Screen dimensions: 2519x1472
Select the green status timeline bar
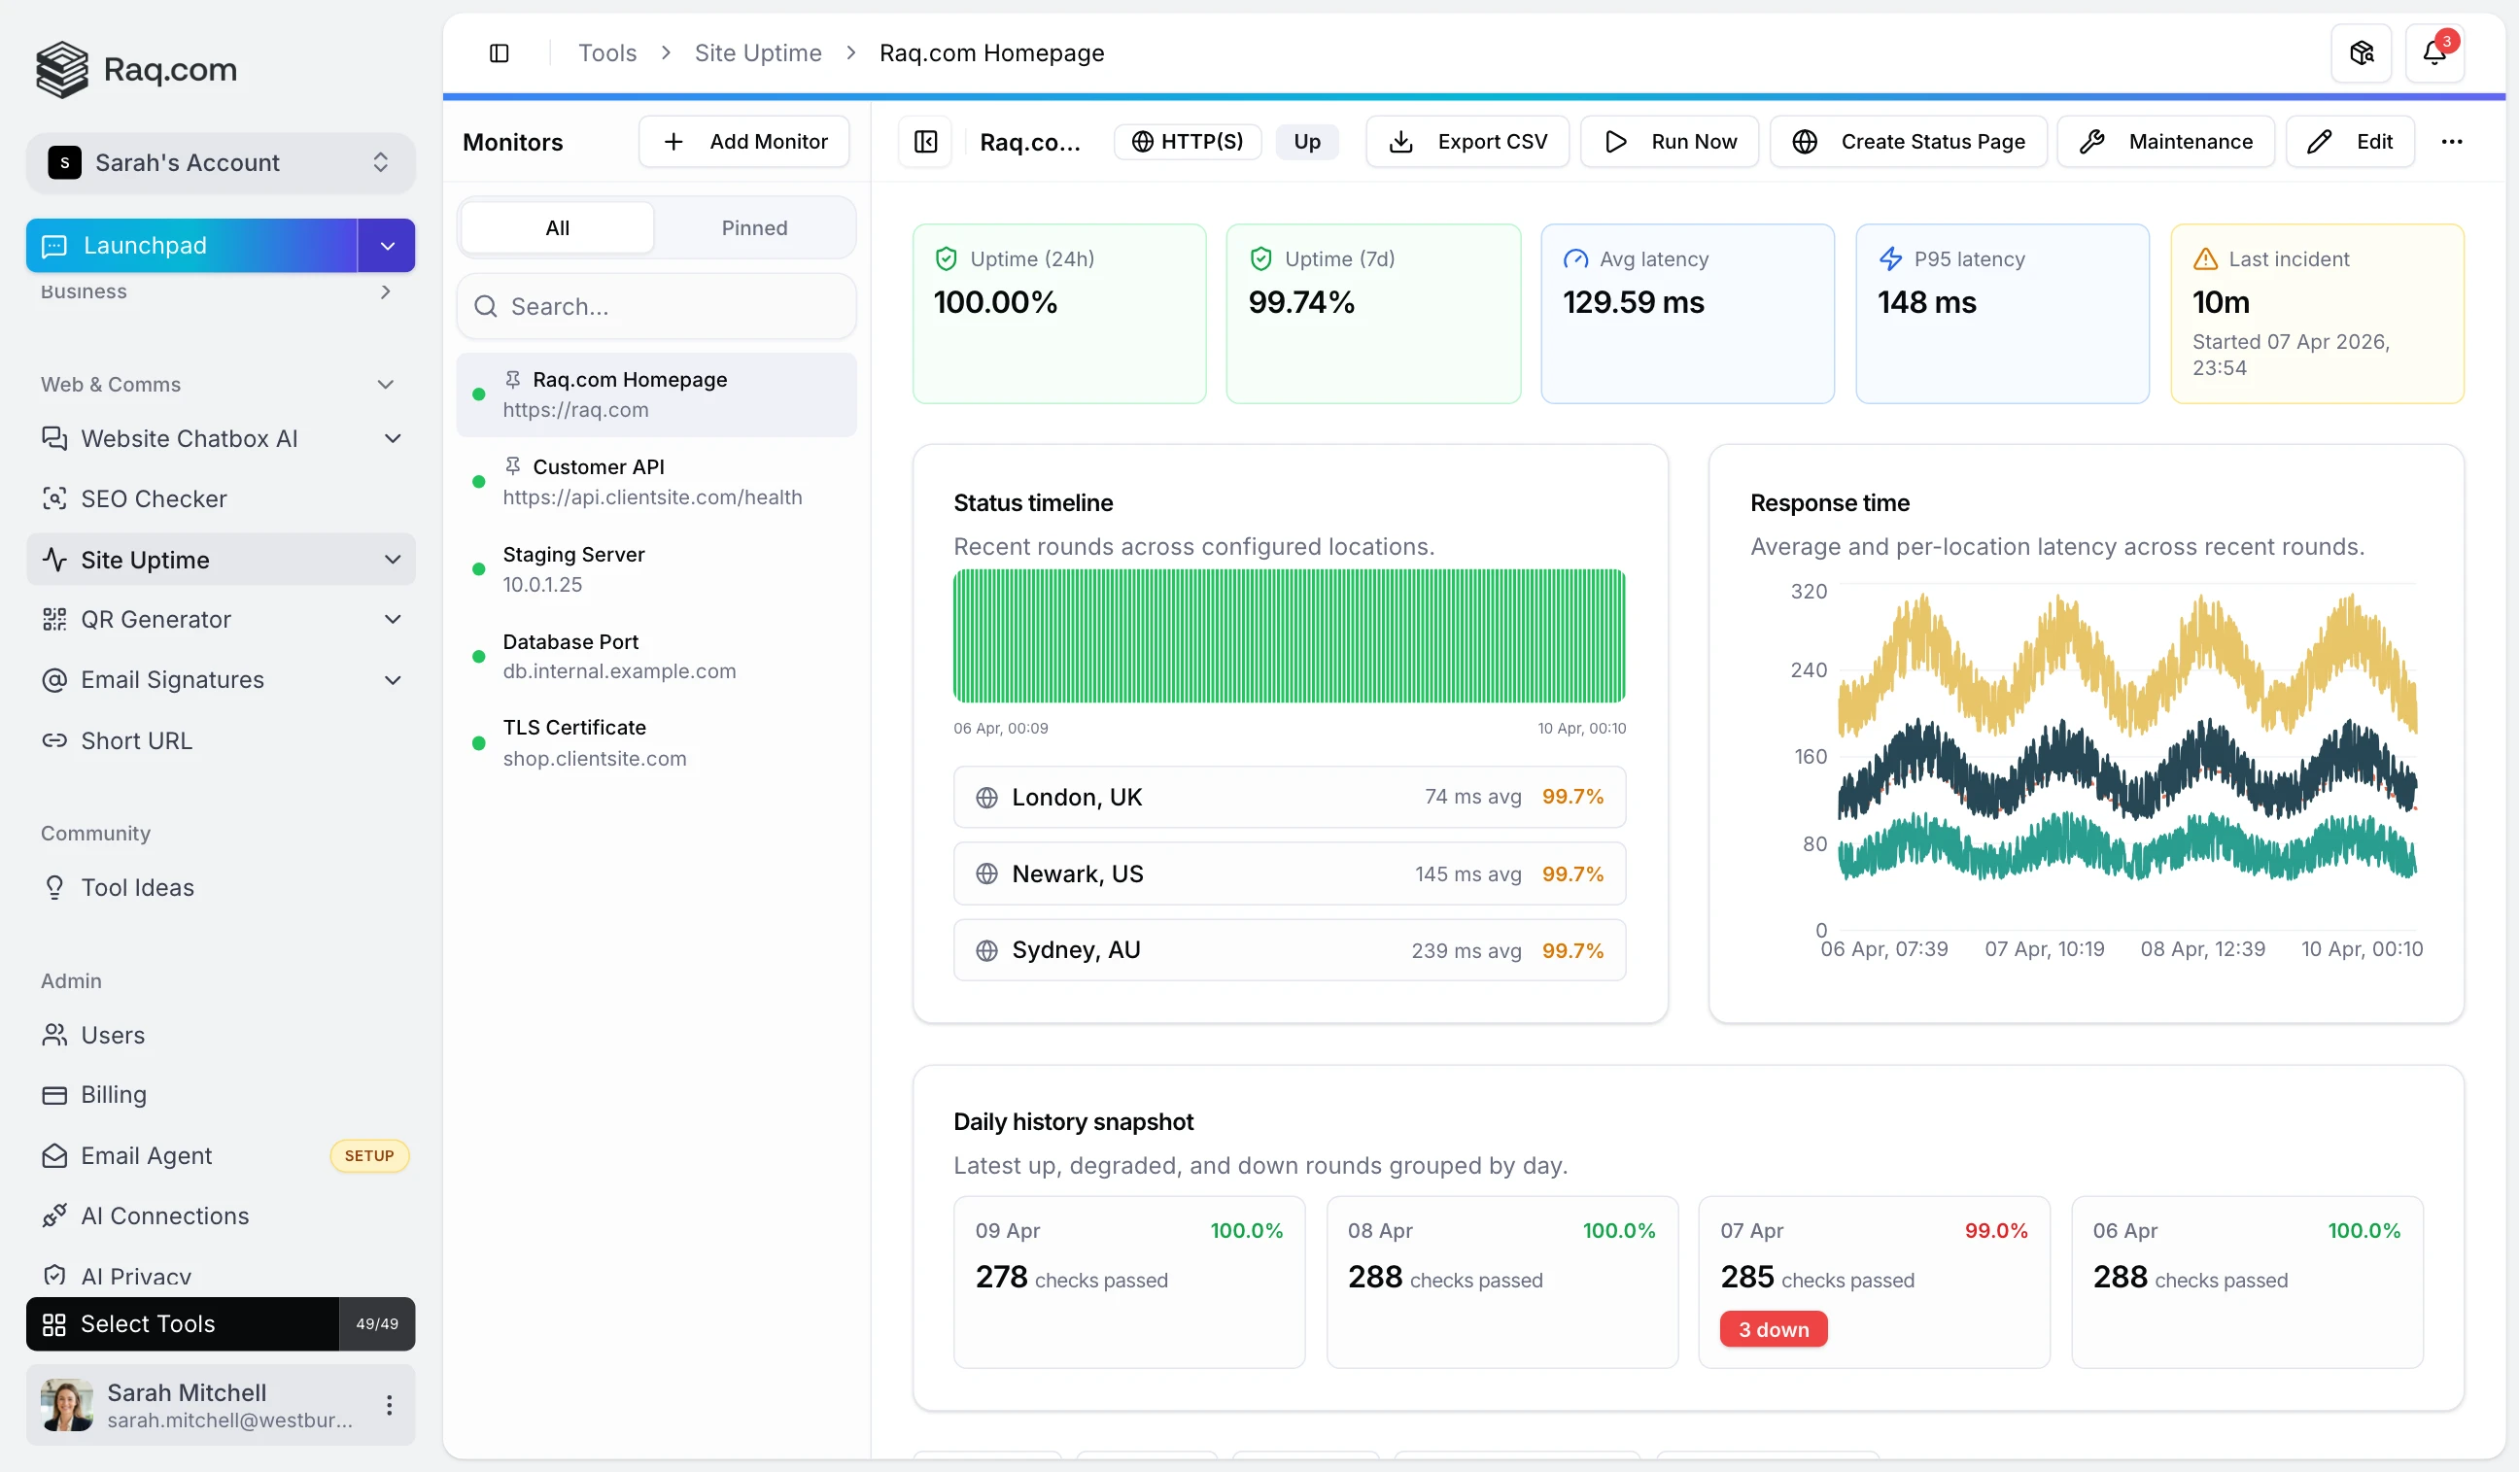coord(1290,636)
